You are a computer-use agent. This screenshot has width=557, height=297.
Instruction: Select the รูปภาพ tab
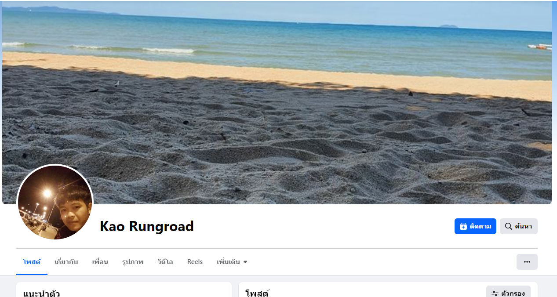click(133, 262)
